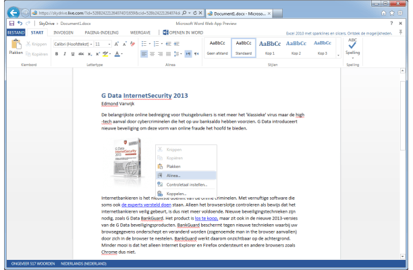This screenshot has height=270, width=413.
Task: Click the Redo arrow icon
Action: [28, 23]
